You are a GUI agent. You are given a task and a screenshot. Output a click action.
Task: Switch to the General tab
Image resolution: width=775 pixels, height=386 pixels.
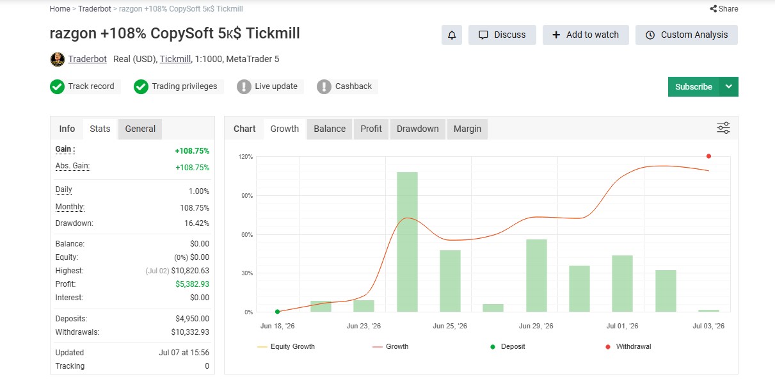click(140, 129)
